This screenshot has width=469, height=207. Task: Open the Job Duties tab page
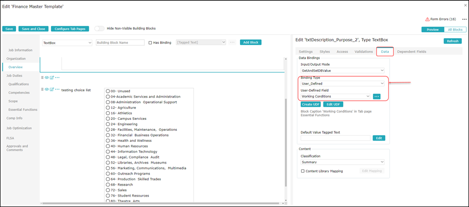[15, 76]
